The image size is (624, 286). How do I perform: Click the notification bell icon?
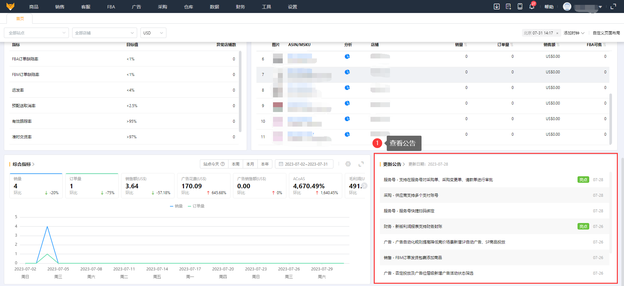click(x=532, y=6)
